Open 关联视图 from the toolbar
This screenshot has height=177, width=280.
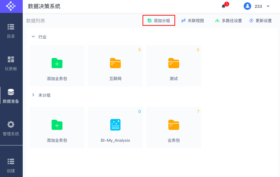tap(193, 21)
